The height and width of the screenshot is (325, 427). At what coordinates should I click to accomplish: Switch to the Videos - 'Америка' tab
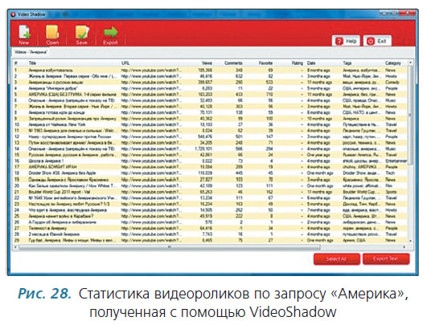31,51
